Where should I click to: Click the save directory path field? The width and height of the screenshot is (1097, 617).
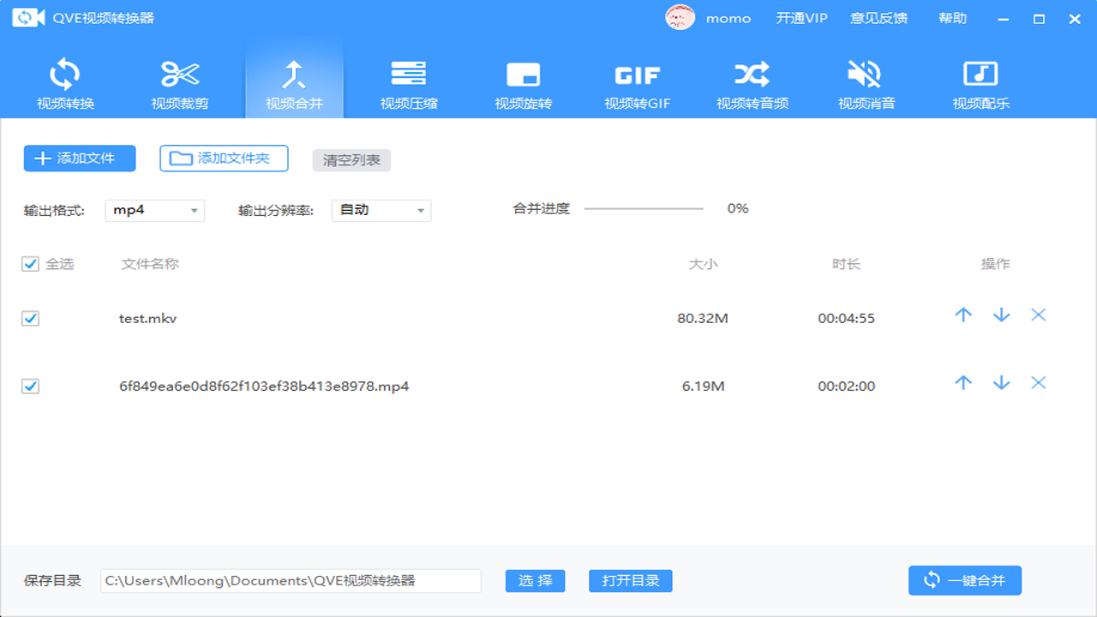point(291,580)
